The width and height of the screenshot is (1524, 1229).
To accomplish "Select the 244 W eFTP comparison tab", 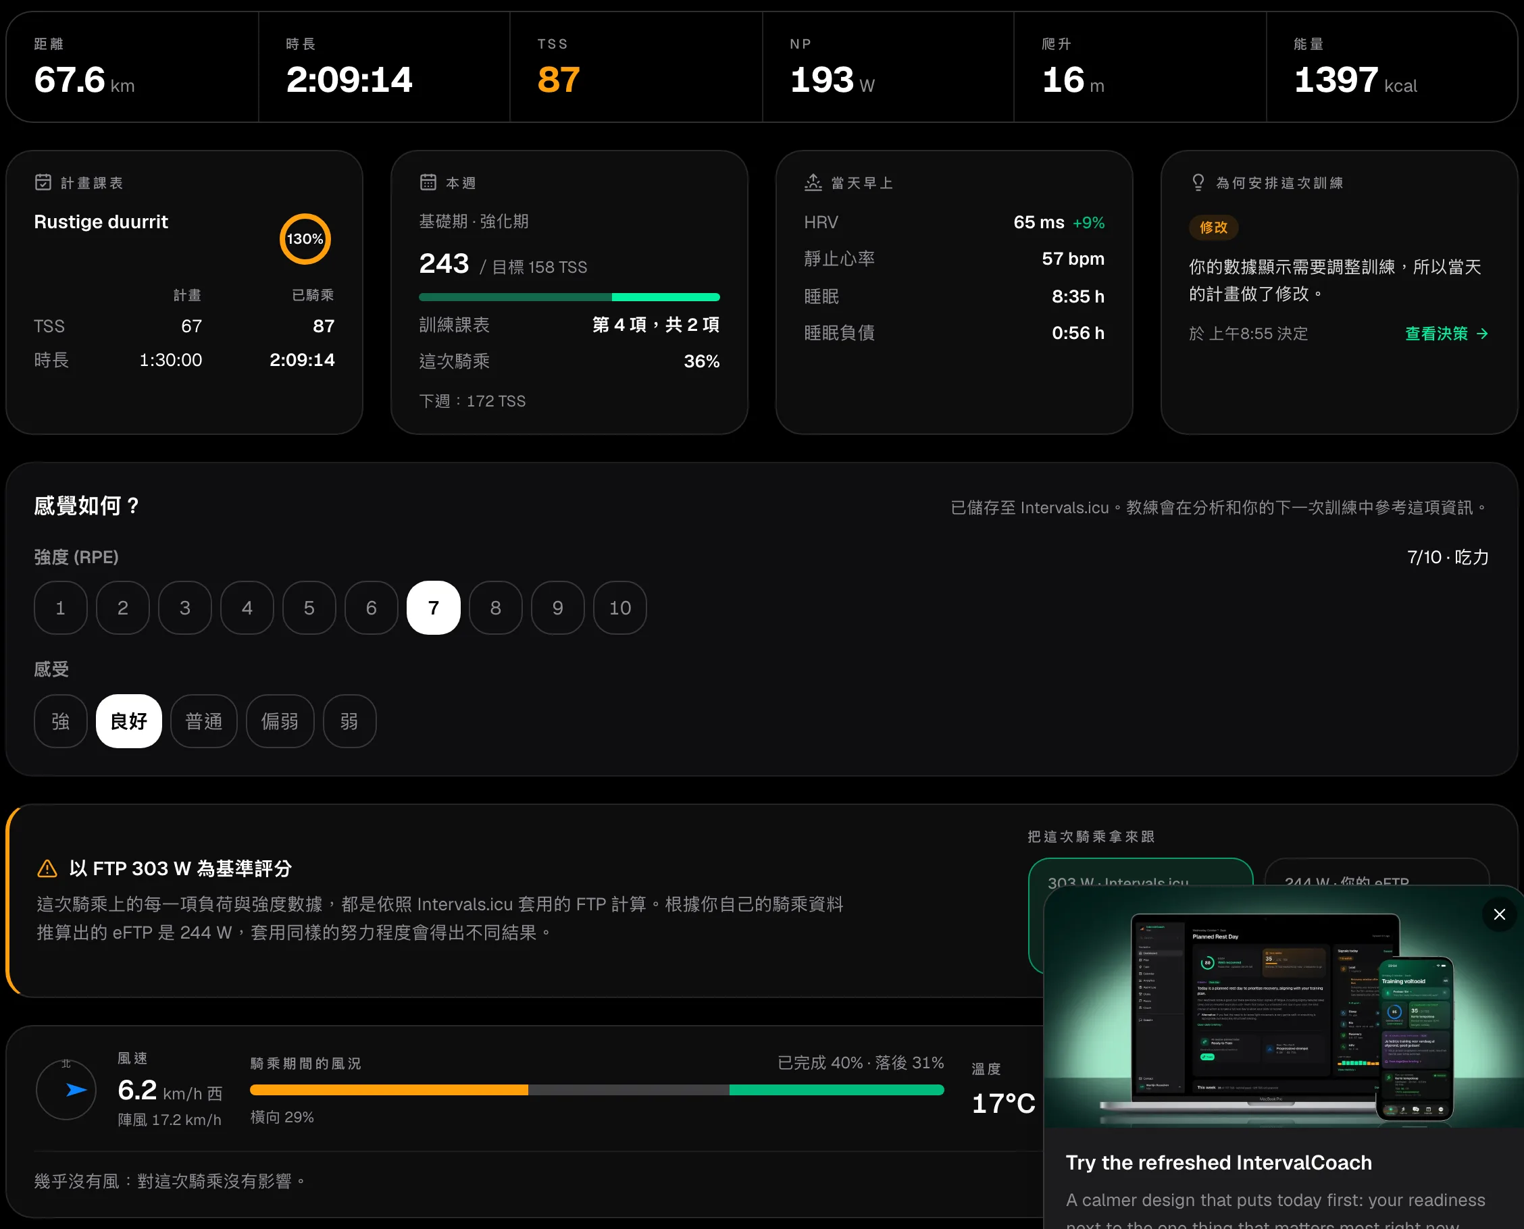I will click(x=1377, y=872).
